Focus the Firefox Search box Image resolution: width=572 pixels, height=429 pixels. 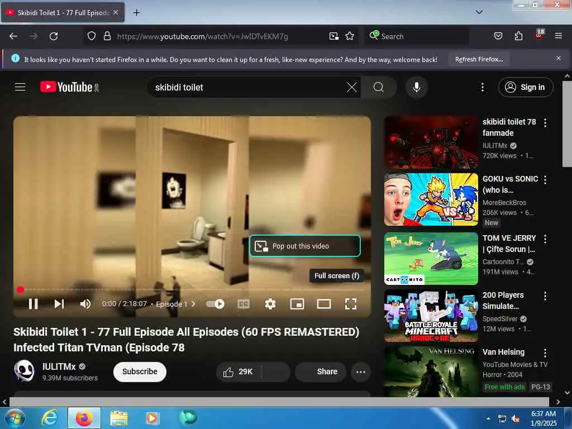(417, 36)
